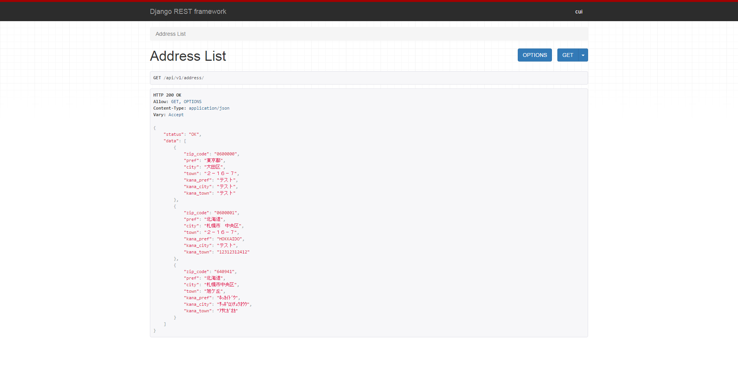Viewport: 738px width, 390px height.
Task: Select the HTTP 200 OK status line
Action: tap(167, 95)
